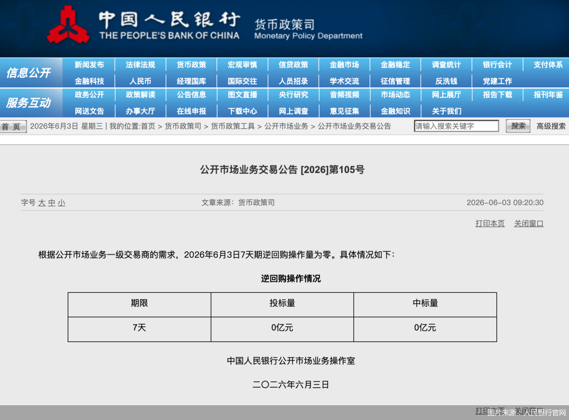Click the 首页 home button

pyautogui.click(x=13, y=127)
